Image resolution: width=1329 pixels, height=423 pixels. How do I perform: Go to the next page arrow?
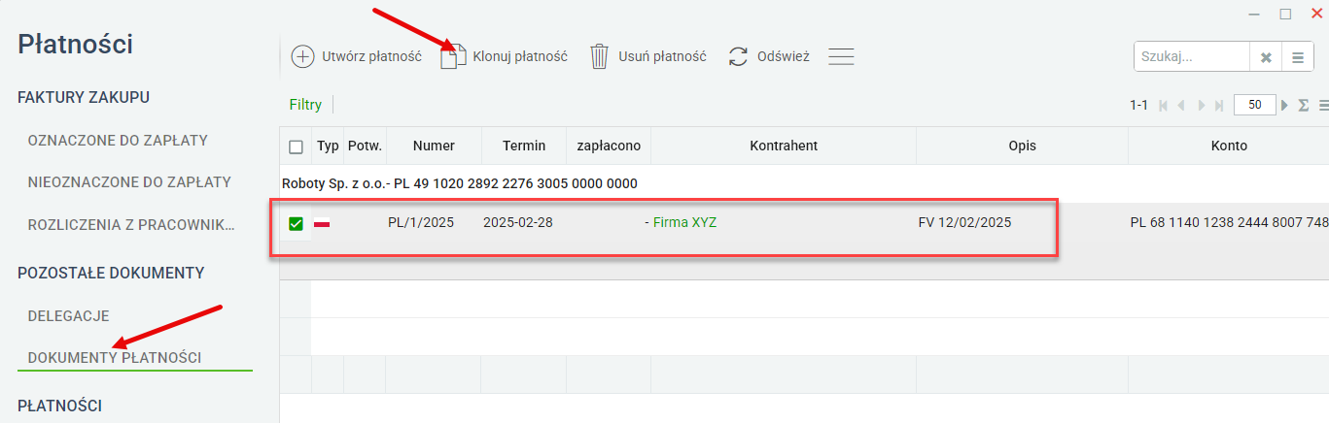(x=1285, y=105)
